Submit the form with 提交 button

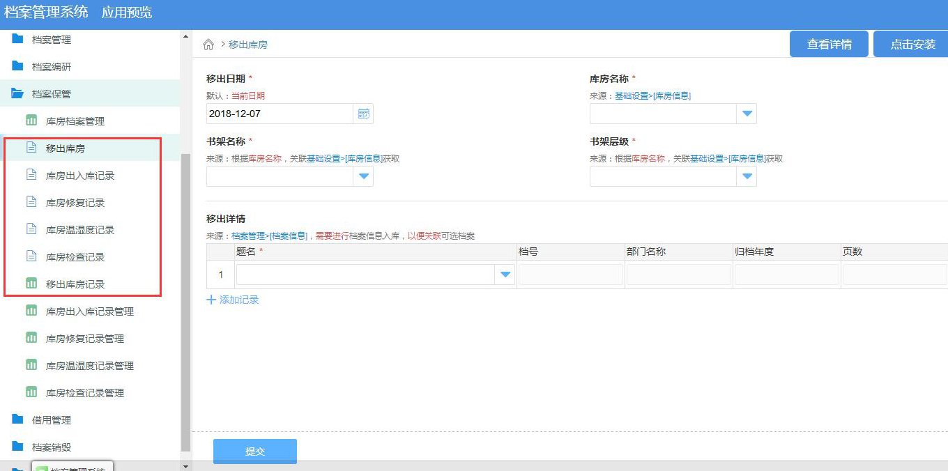click(x=255, y=451)
